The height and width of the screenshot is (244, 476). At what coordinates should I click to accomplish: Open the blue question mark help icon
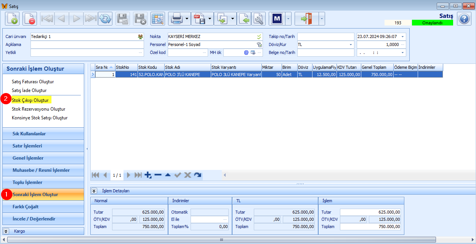[464, 19]
